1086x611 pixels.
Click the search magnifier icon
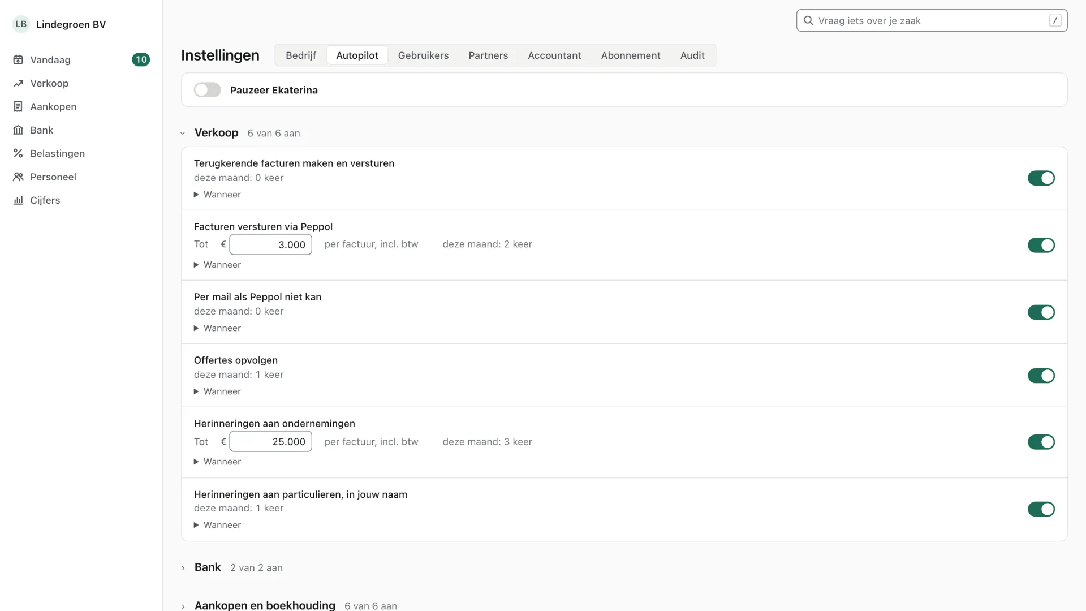[x=809, y=21]
